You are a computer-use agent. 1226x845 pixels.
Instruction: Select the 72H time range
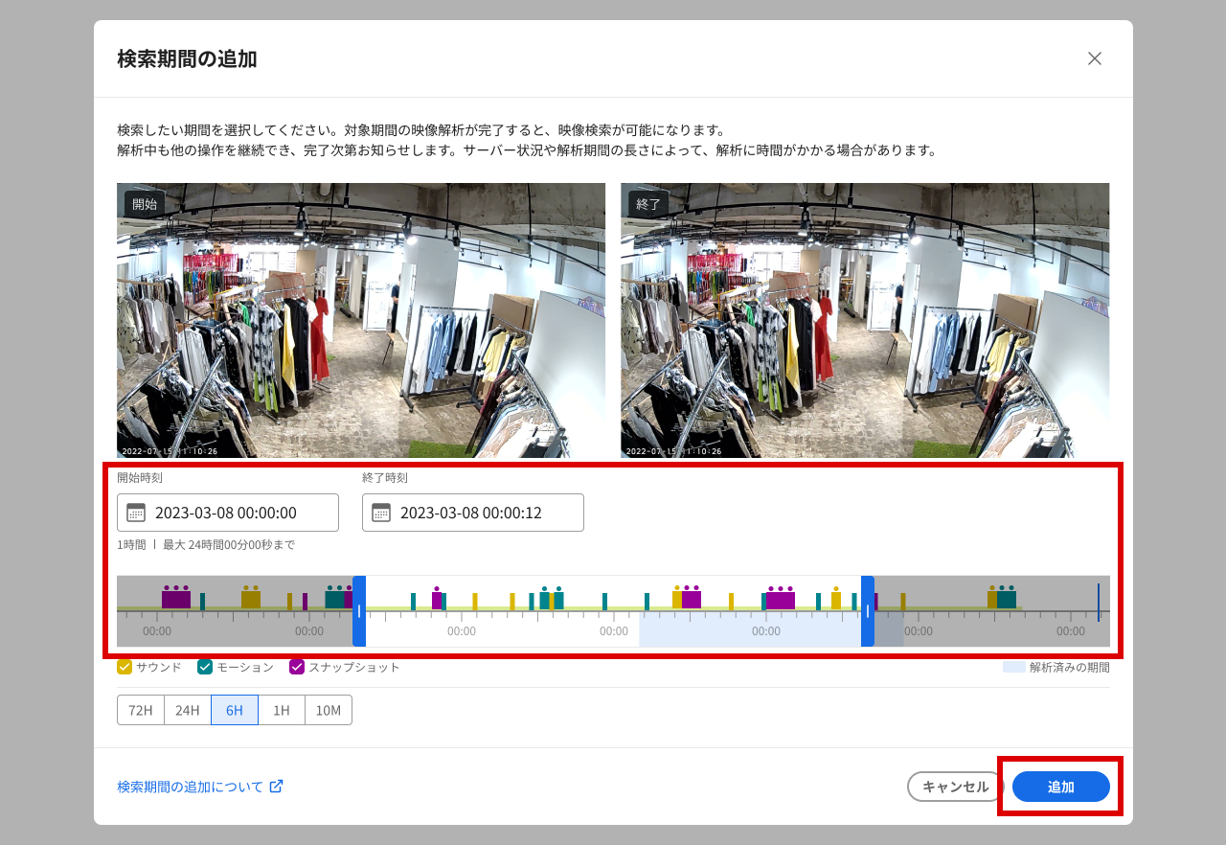[141, 710]
